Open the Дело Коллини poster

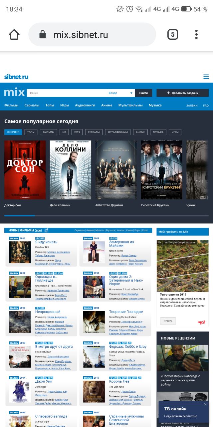pyautogui.click(x=71, y=170)
